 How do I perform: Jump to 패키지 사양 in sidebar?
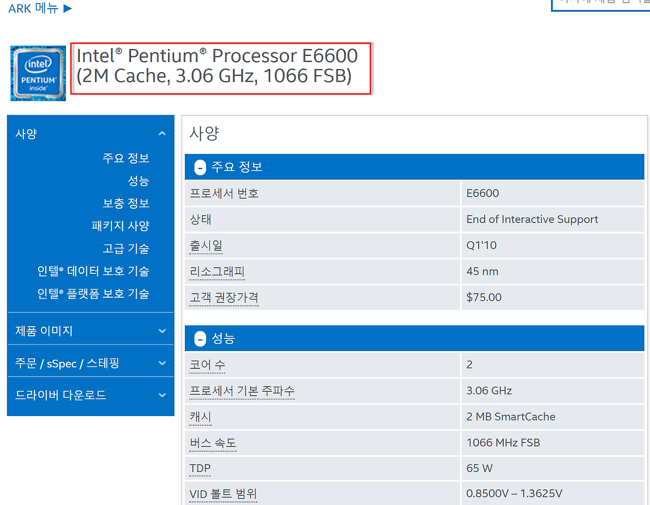[x=120, y=226]
